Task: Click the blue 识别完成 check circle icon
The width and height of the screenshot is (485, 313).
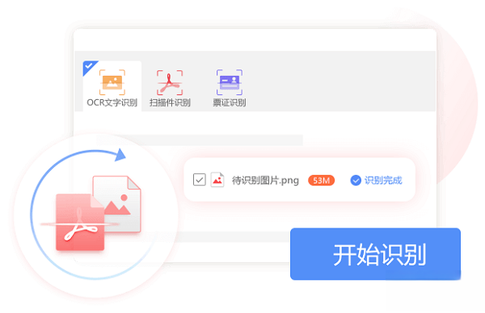Action: click(356, 180)
